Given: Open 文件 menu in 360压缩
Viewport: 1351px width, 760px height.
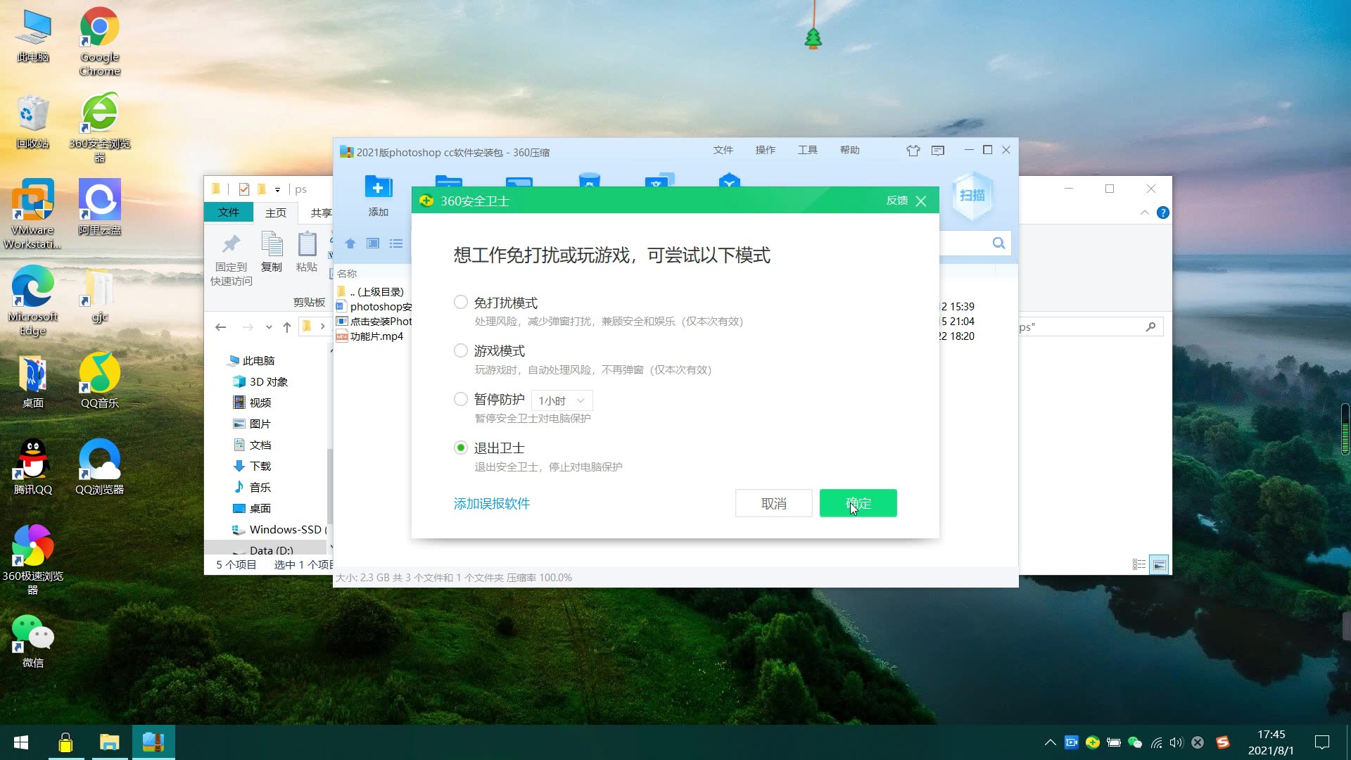Looking at the screenshot, I should point(723,150).
